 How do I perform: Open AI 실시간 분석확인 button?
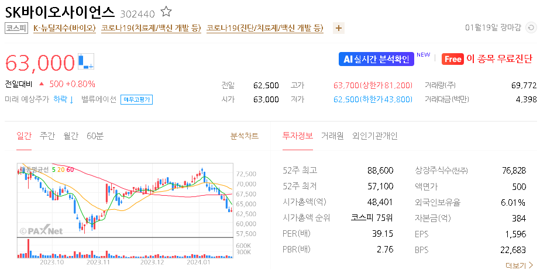tap(376, 59)
